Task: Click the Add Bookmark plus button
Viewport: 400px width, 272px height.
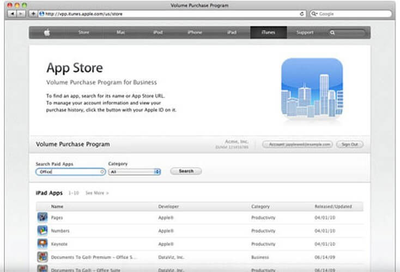Action: pos(33,14)
